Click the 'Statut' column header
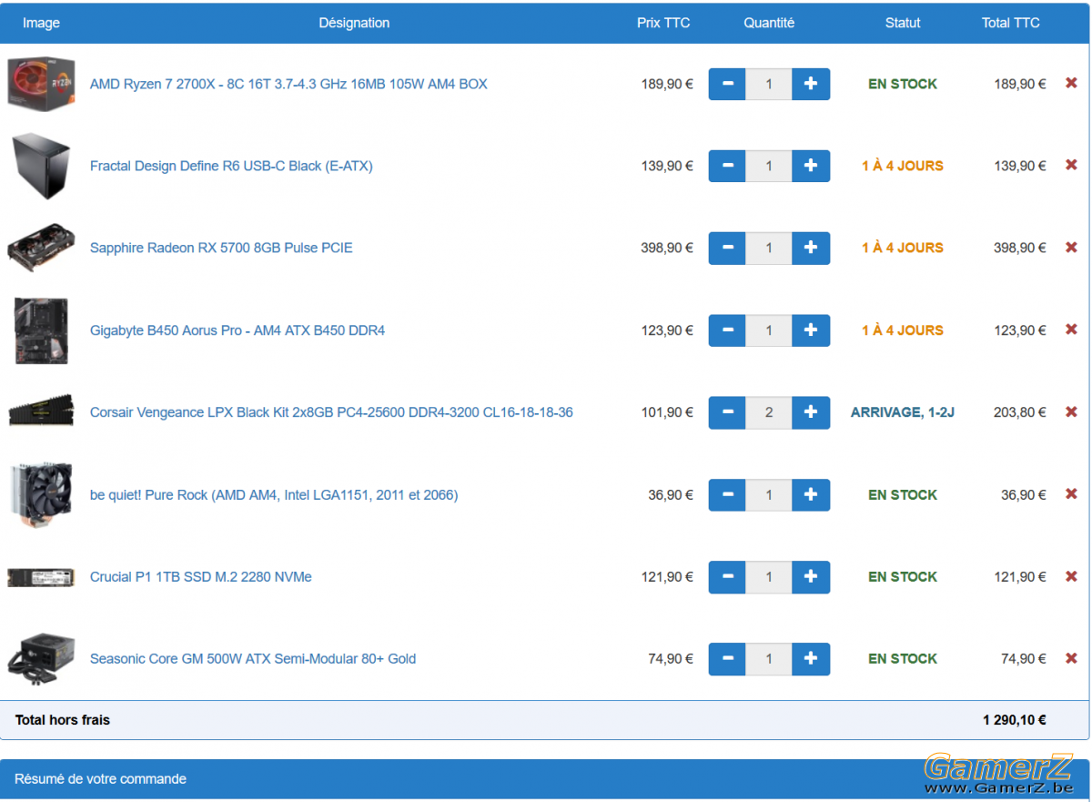 (x=903, y=23)
